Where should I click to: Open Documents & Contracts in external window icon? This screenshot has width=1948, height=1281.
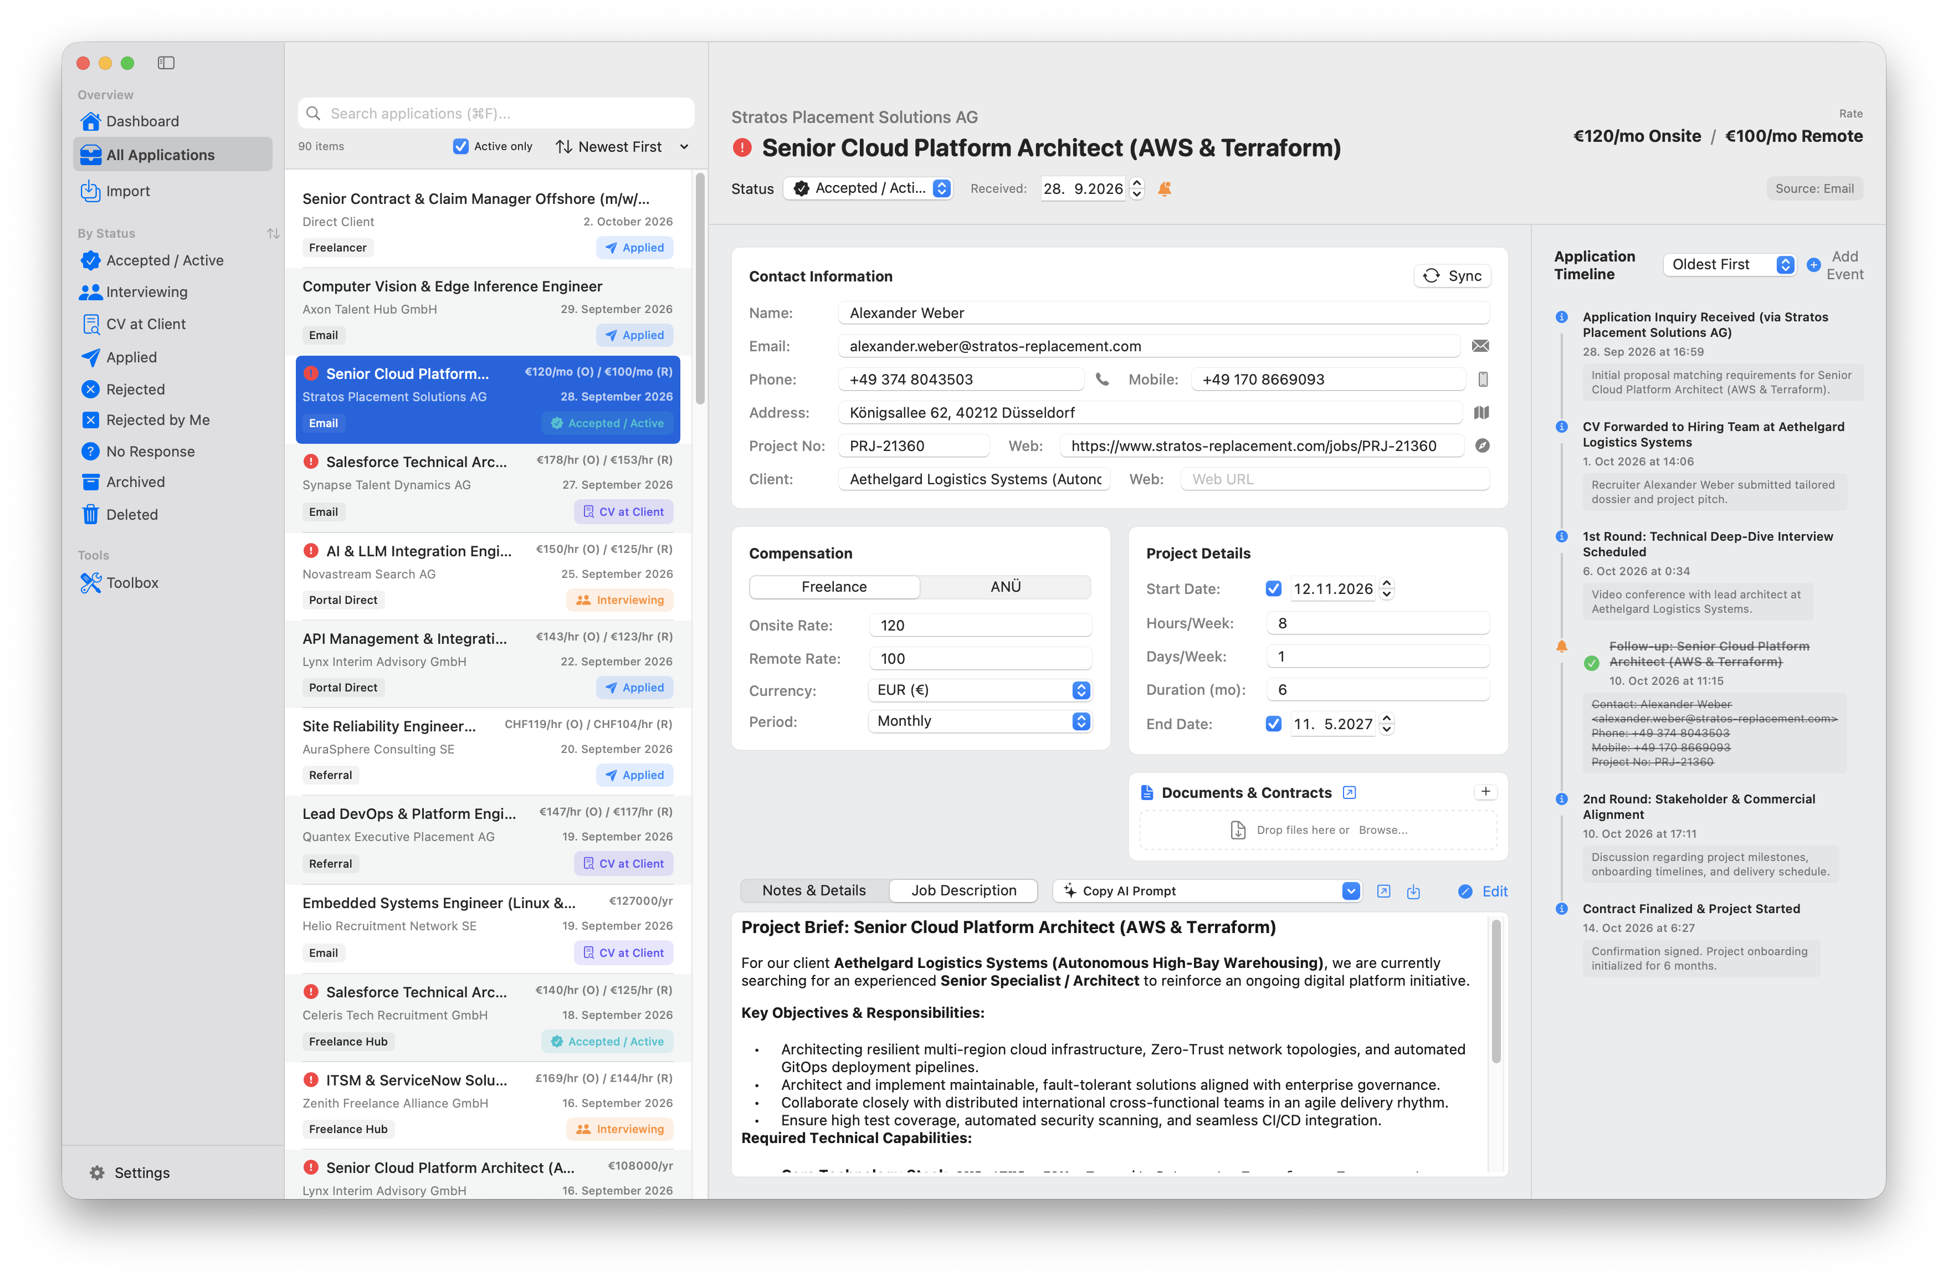click(1350, 792)
